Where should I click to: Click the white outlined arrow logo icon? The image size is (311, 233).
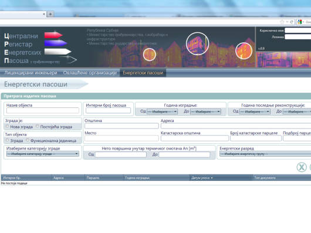[69, 59]
